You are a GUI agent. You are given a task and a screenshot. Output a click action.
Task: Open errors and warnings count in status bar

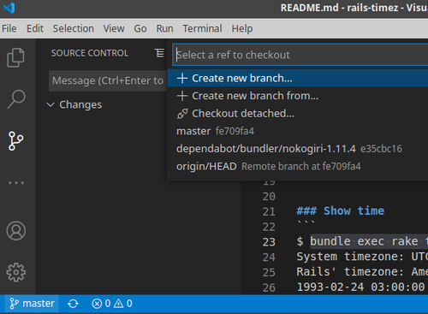point(112,304)
